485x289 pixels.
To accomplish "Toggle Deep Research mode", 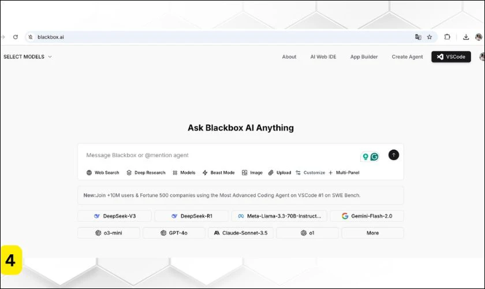I will (x=146, y=172).
